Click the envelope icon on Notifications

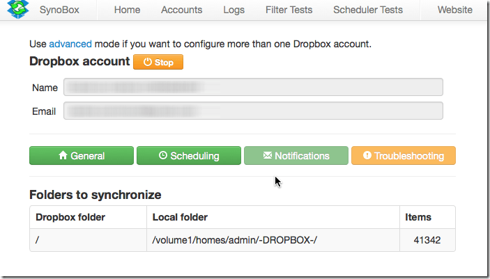268,155
